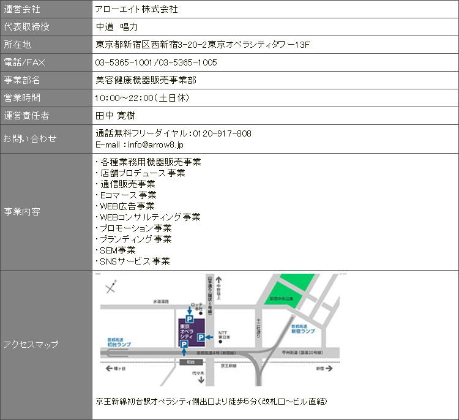Click the left arrow toward 幡ヶ谷
Viewport: 459px width, 420px height.
point(109,368)
